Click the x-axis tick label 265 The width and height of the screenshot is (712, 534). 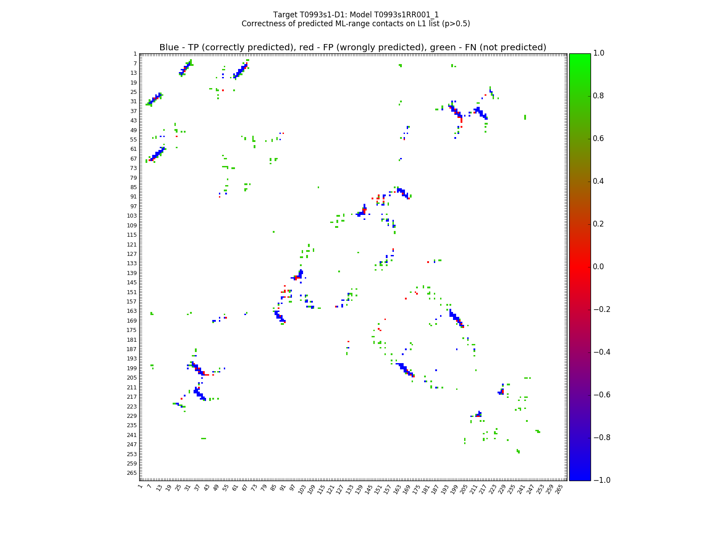click(x=558, y=489)
